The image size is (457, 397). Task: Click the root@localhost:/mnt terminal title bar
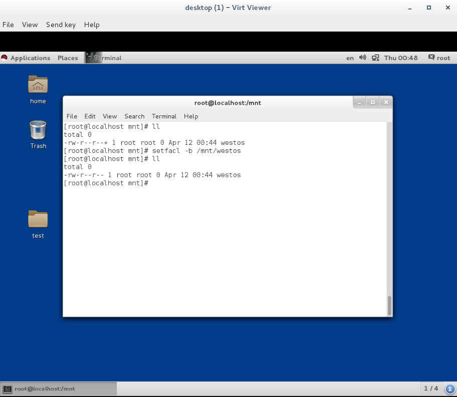(x=227, y=103)
